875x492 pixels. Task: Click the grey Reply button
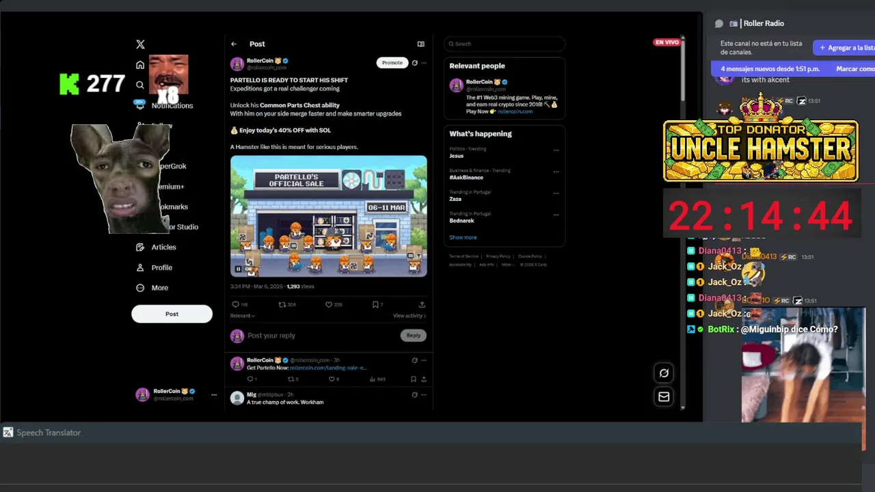(414, 336)
